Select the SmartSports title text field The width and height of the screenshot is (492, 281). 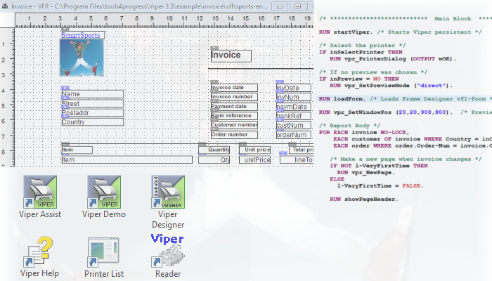click(82, 35)
